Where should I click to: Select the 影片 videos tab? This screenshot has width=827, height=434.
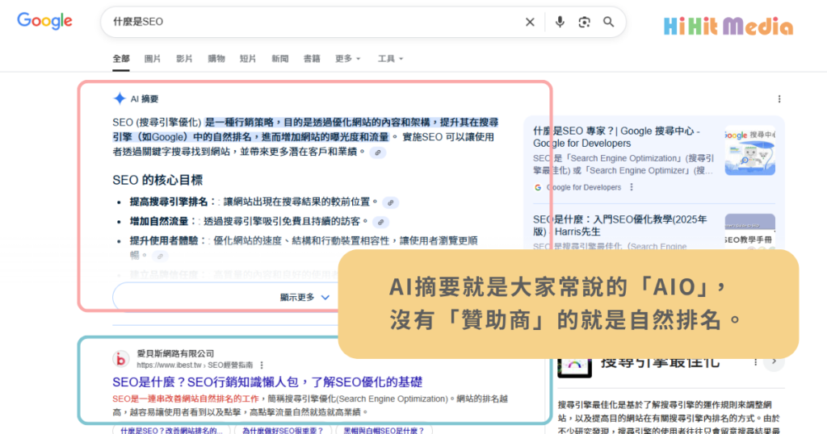pyautogui.click(x=184, y=59)
